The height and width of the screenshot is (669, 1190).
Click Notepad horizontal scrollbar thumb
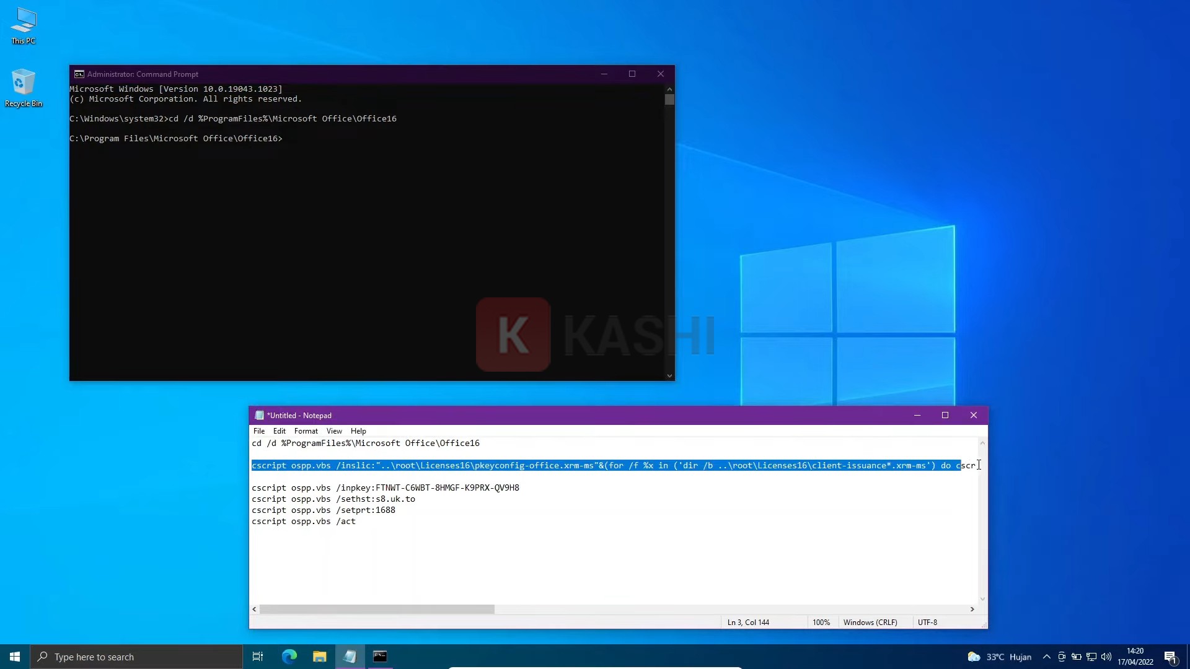tap(377, 610)
